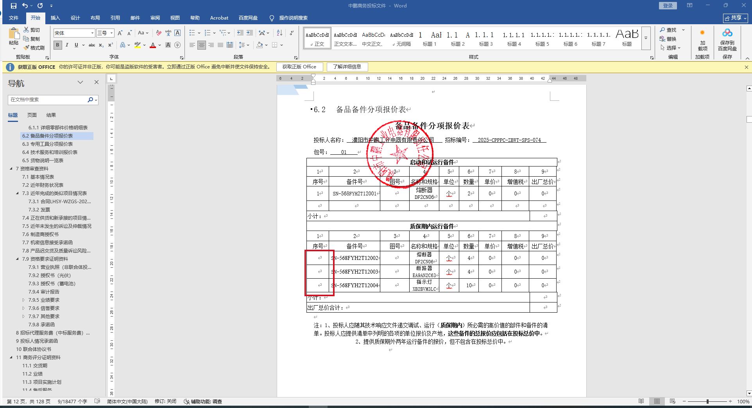This screenshot has height=408, width=752.
Task: Switch to Read Mode view in the status bar
Action: 641,401
